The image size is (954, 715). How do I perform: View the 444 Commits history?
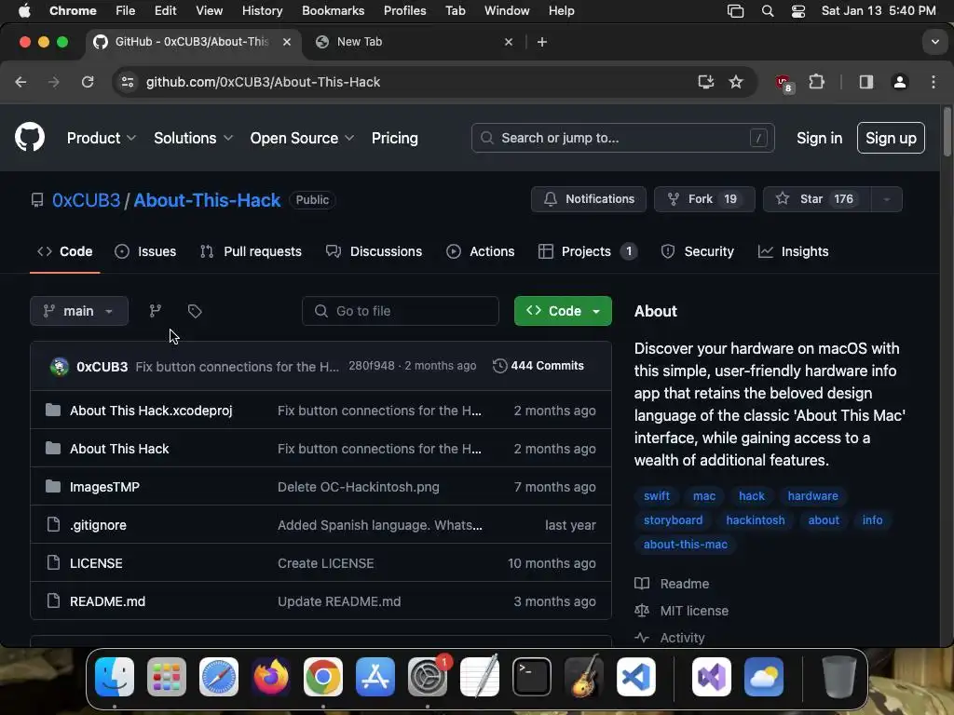(538, 366)
